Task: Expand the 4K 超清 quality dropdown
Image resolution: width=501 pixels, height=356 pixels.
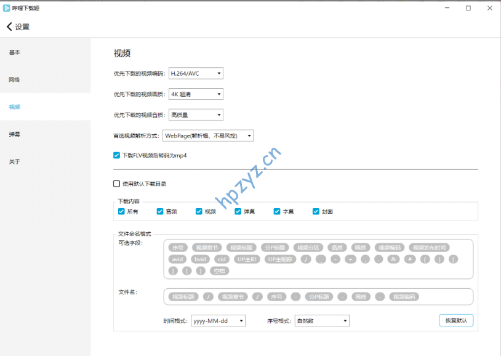Action: [196, 94]
